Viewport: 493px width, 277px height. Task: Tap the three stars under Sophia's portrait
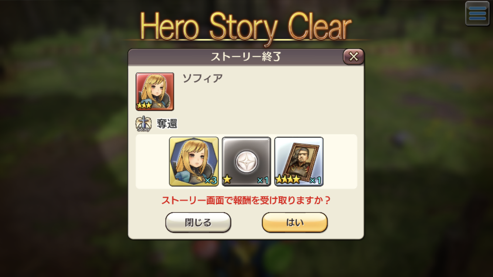(x=144, y=105)
